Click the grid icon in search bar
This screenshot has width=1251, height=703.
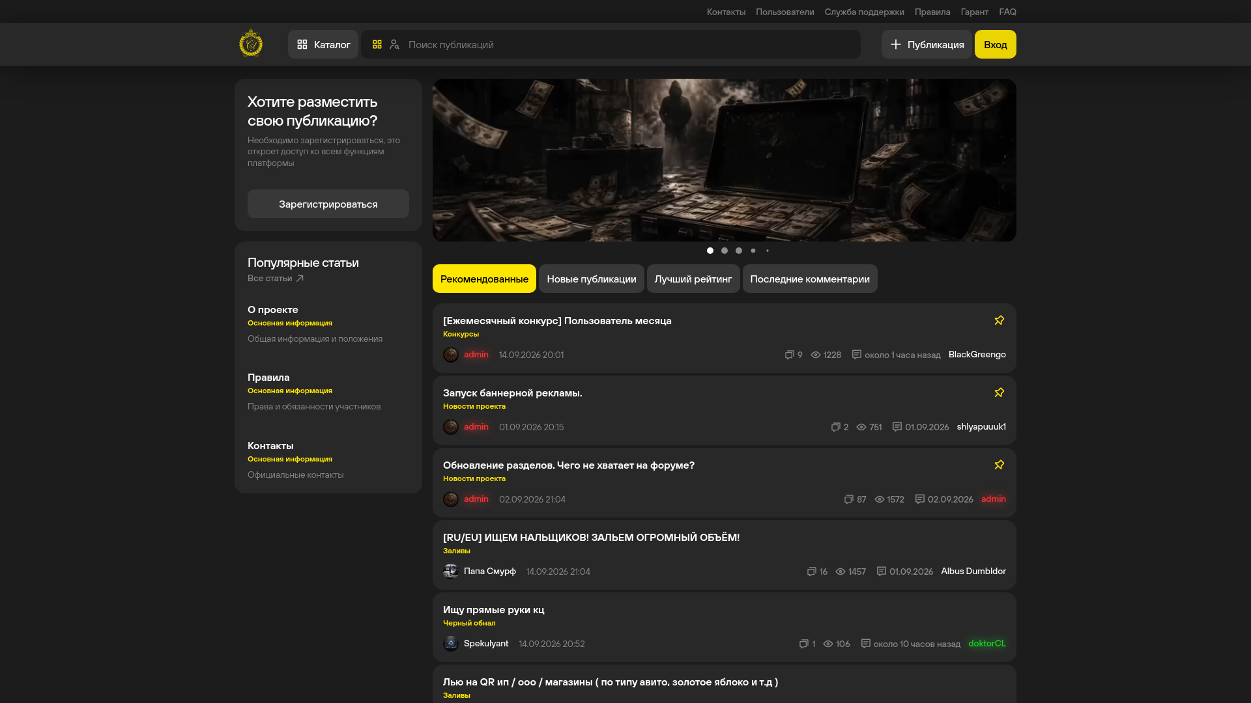377,44
